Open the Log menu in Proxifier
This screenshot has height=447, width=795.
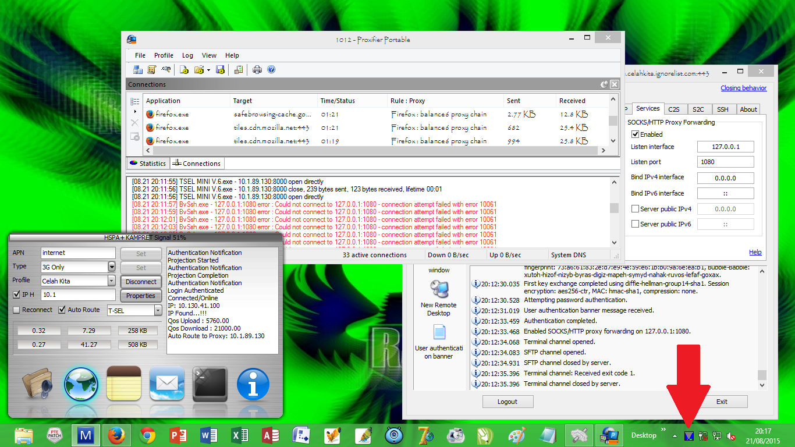(187, 55)
